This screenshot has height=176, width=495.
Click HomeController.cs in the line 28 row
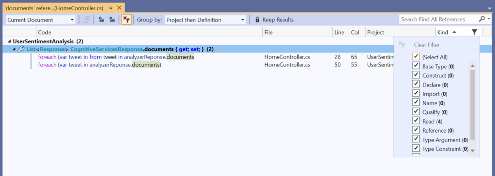pos(287,57)
